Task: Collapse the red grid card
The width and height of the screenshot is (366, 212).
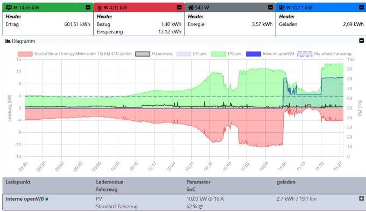Action: [179, 7]
